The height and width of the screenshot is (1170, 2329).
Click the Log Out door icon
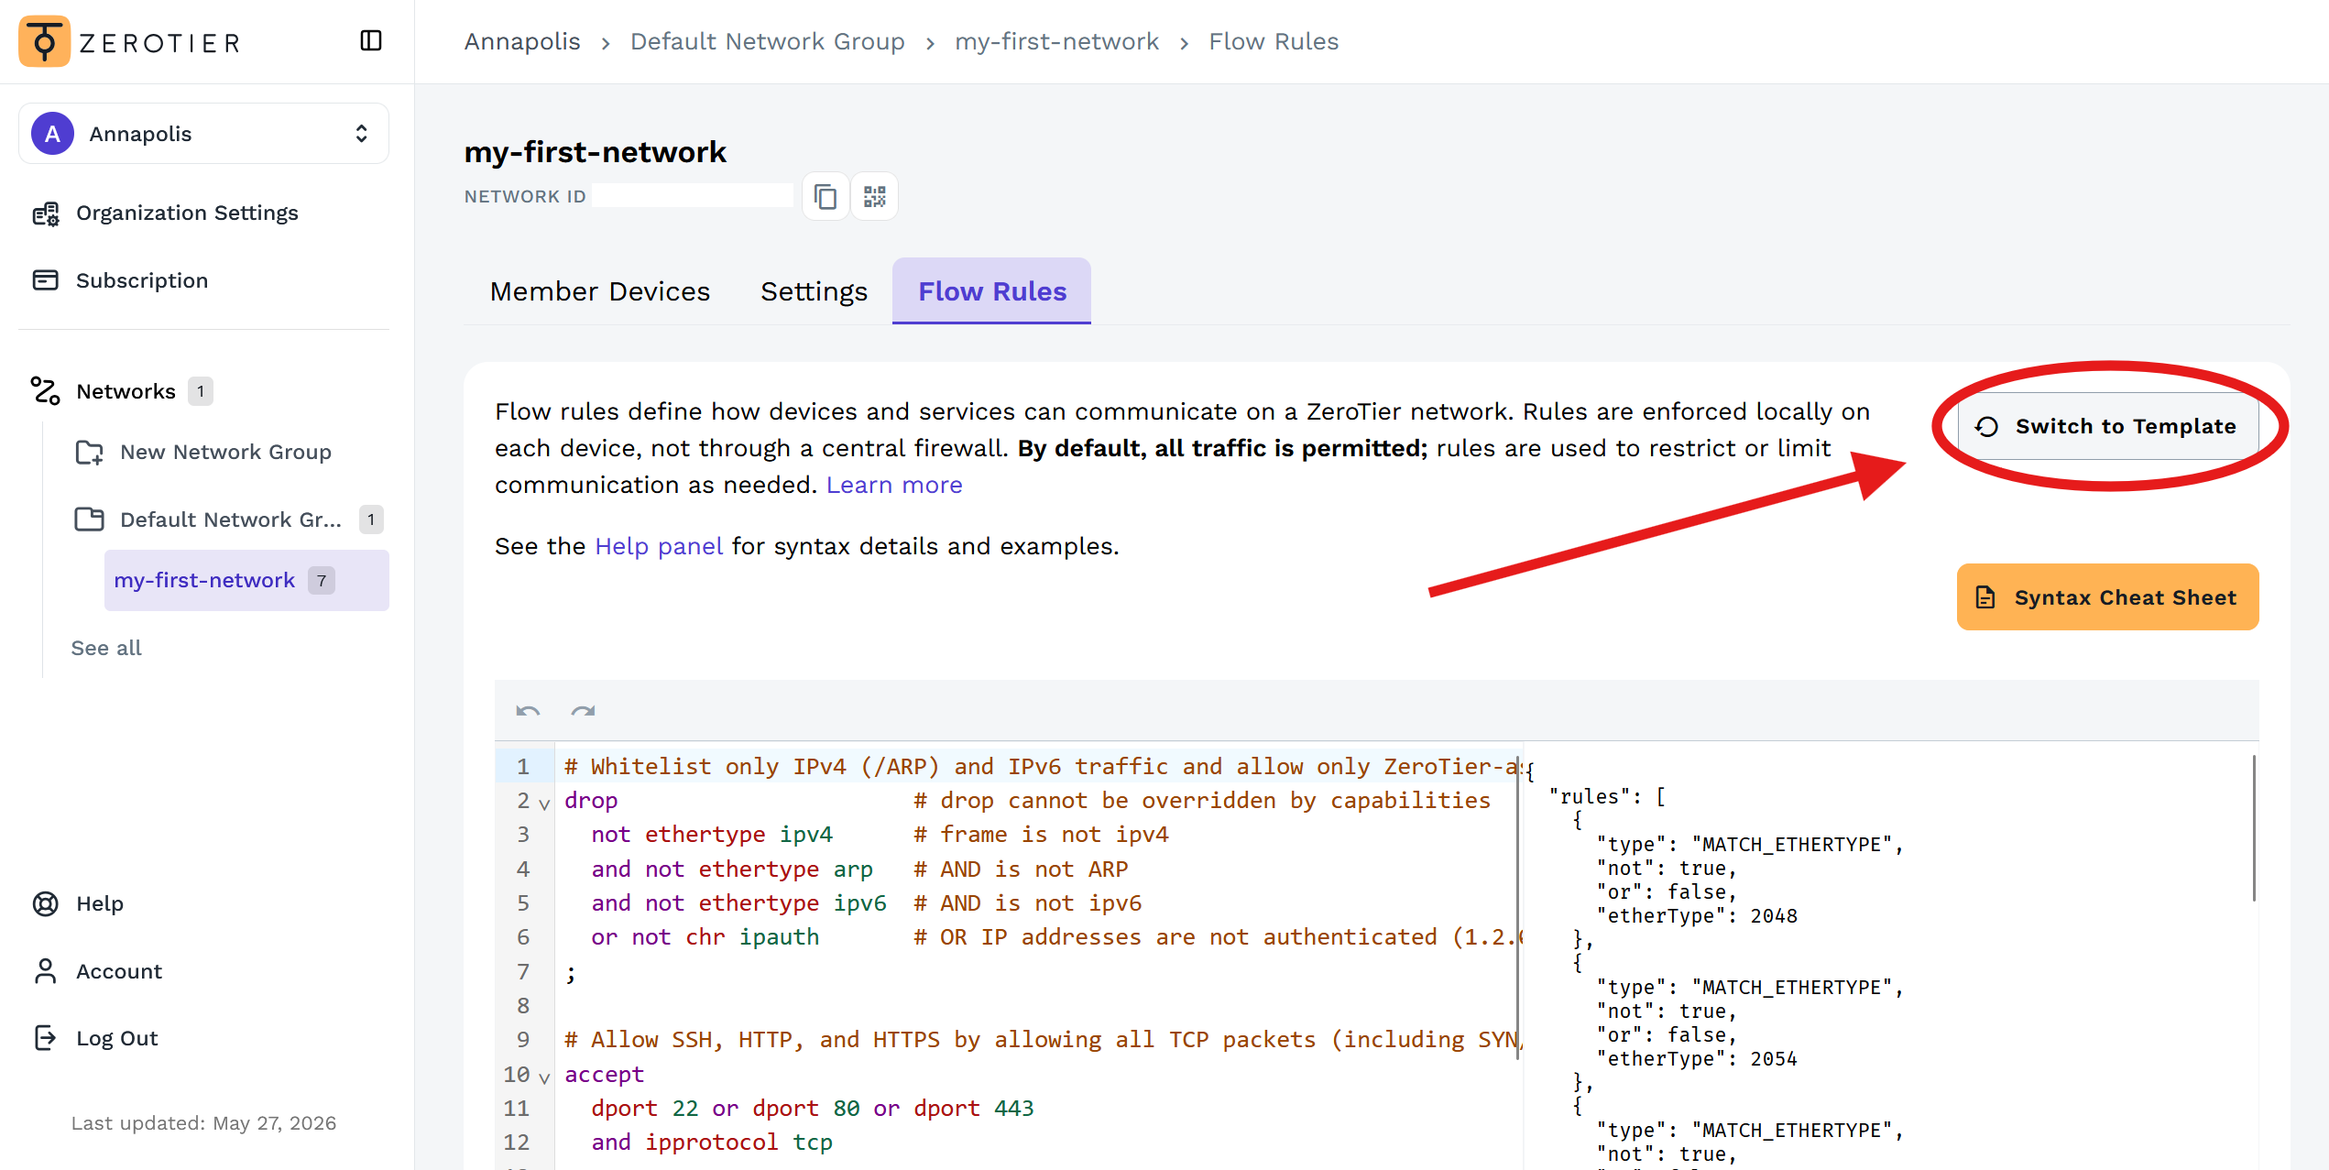coord(45,1038)
